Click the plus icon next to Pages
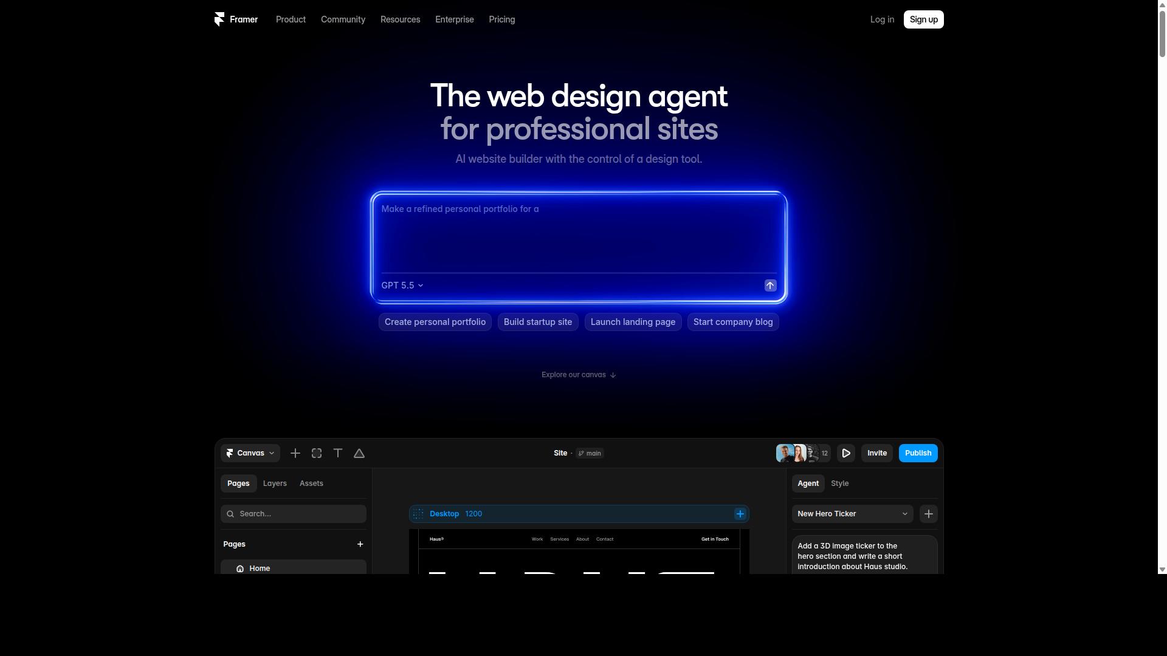 [360, 544]
